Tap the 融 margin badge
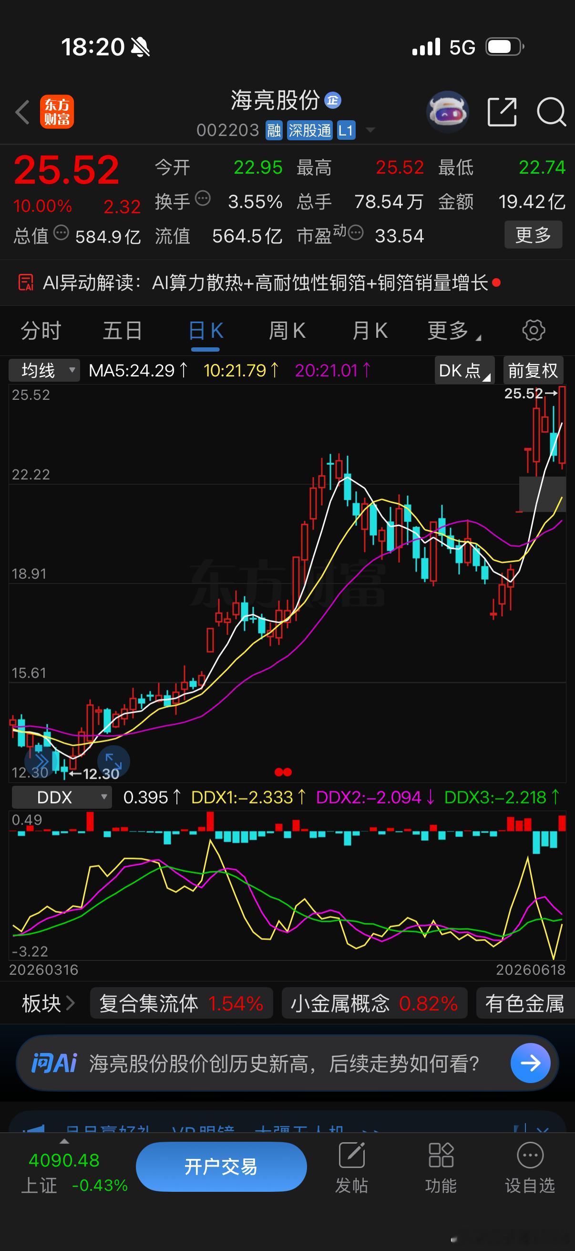 (x=274, y=130)
